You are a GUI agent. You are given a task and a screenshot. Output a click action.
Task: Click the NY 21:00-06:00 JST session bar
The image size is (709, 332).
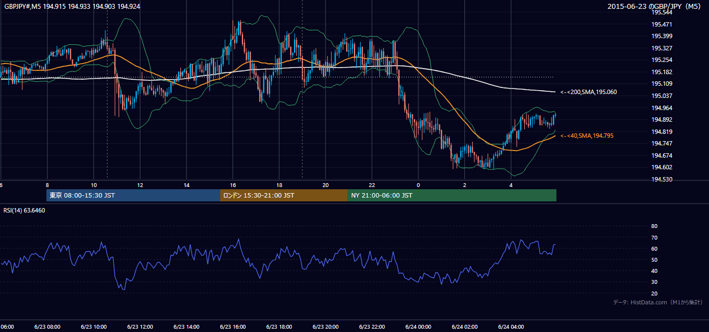[452, 195]
